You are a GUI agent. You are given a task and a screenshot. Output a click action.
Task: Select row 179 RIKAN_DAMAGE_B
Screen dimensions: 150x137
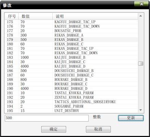(x=71, y=40)
